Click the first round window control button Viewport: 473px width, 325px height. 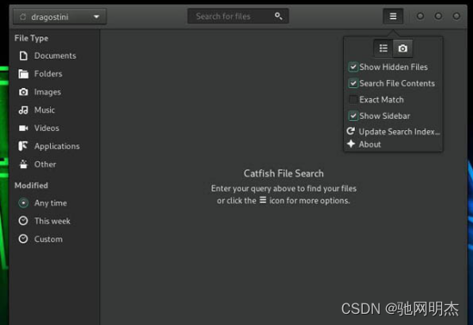pos(420,16)
